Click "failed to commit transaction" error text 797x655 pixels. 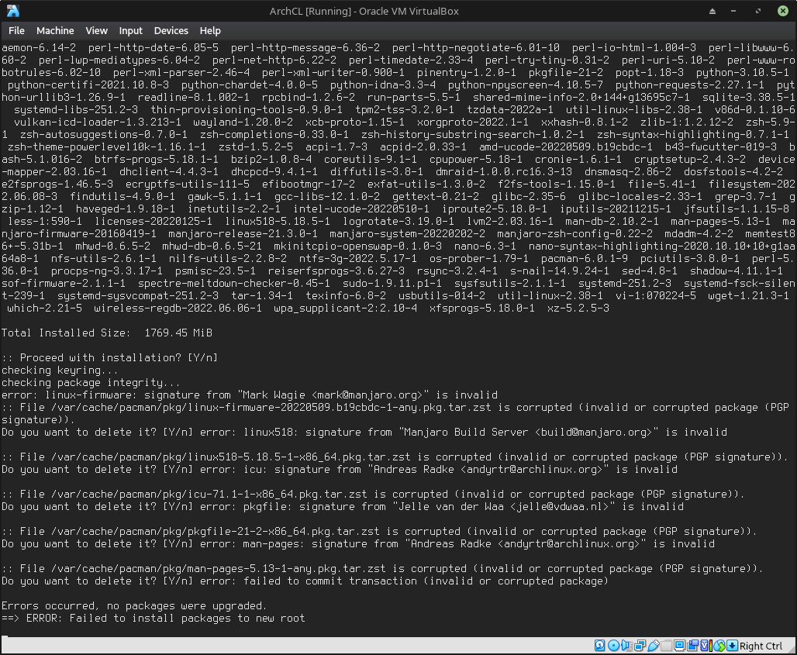329,581
